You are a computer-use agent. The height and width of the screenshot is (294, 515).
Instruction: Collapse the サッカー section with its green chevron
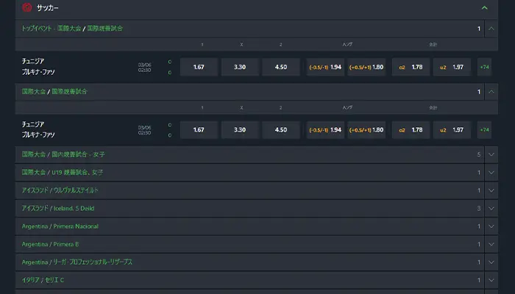(x=484, y=7)
